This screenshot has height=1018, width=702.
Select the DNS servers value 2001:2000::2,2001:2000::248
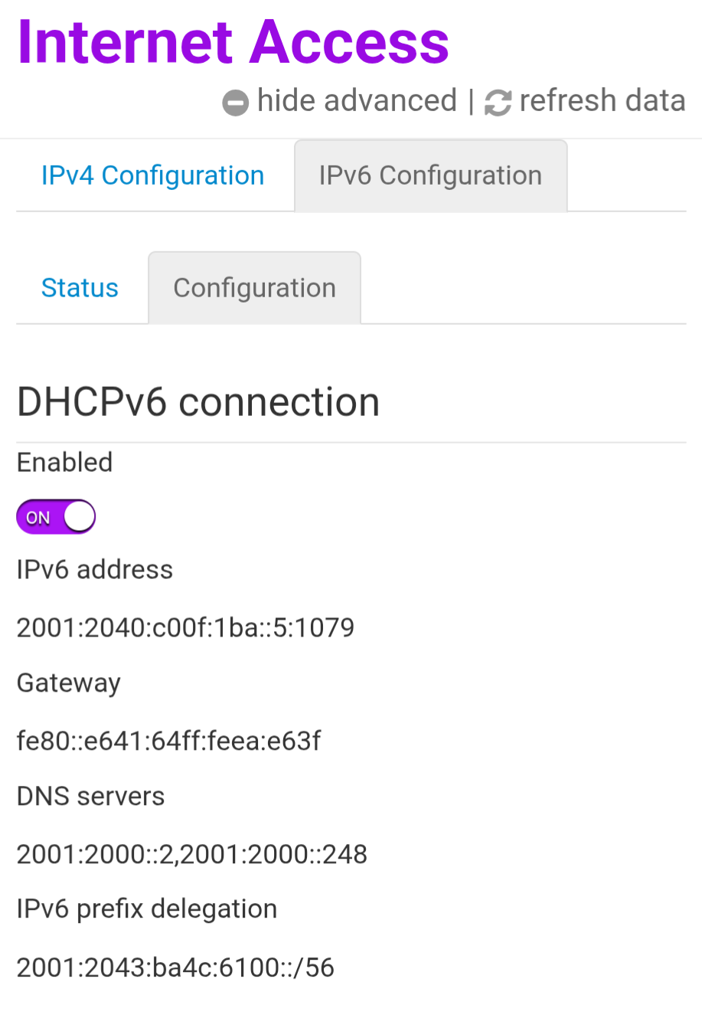coord(191,854)
